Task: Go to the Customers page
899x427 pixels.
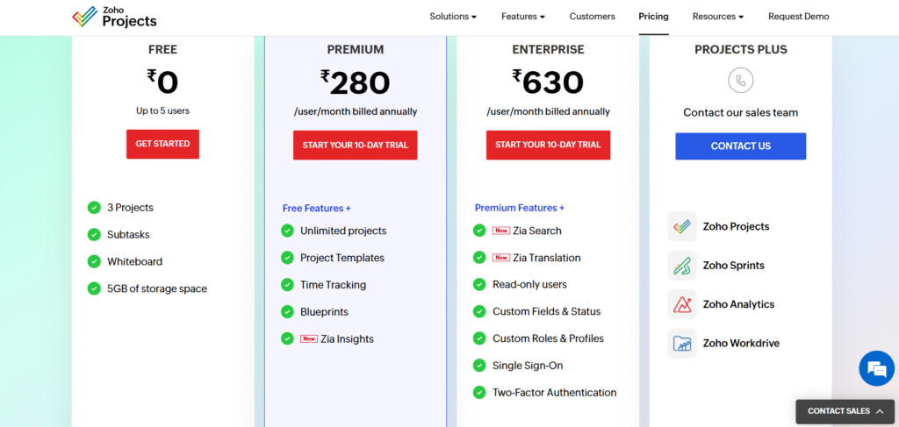Action: tap(592, 17)
